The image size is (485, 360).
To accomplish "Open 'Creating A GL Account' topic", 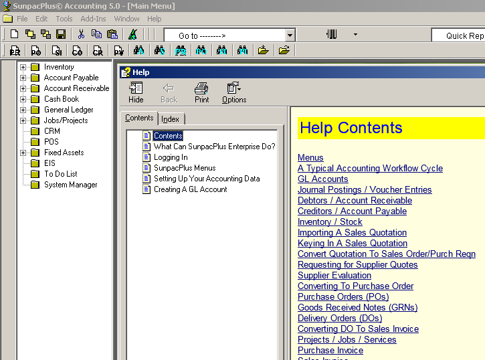I will pos(191,189).
